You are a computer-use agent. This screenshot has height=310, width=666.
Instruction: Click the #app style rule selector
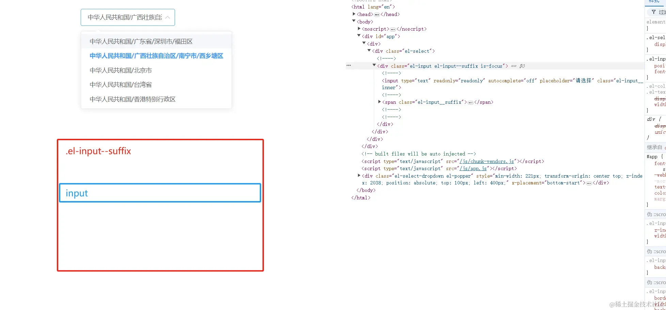pos(652,157)
